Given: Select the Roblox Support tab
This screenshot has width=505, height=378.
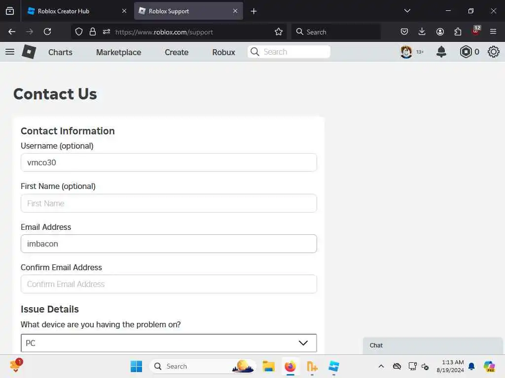Looking at the screenshot, I should [188, 11].
